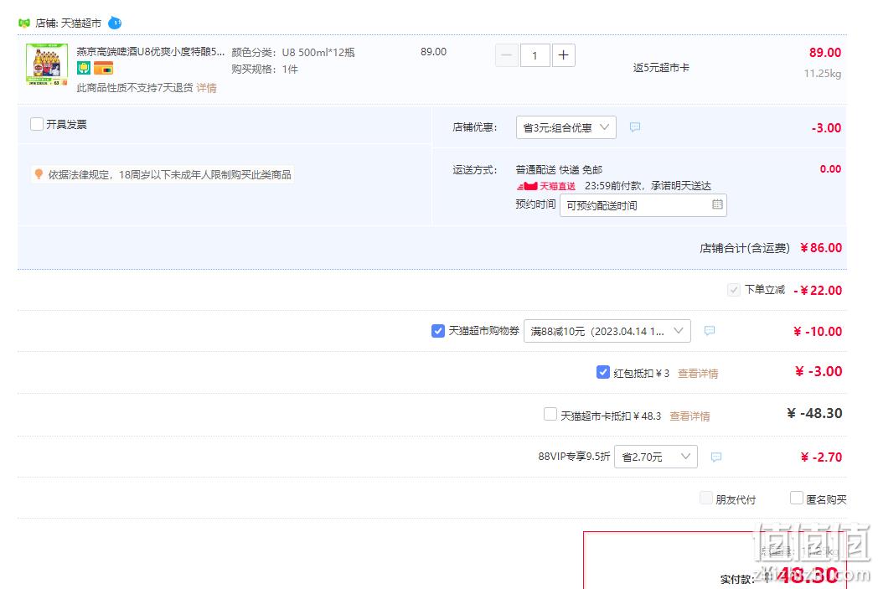Click the 返5元超市卡 rebate text

click(x=661, y=67)
